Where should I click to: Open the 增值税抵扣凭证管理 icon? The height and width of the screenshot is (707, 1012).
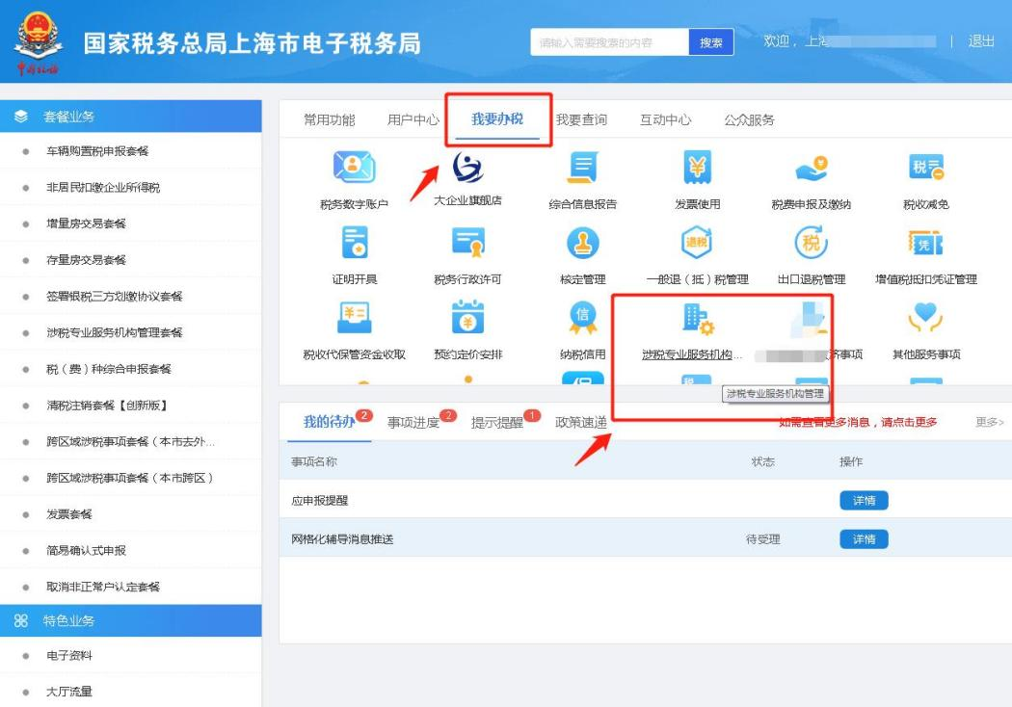(926, 243)
